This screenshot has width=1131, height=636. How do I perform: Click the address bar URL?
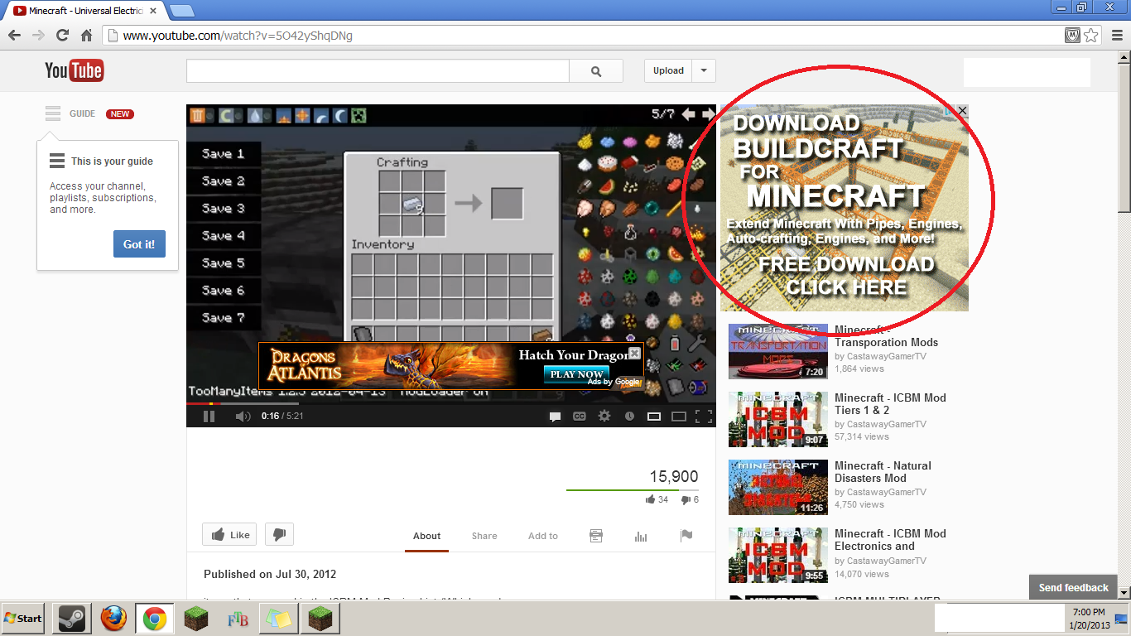tap(238, 36)
